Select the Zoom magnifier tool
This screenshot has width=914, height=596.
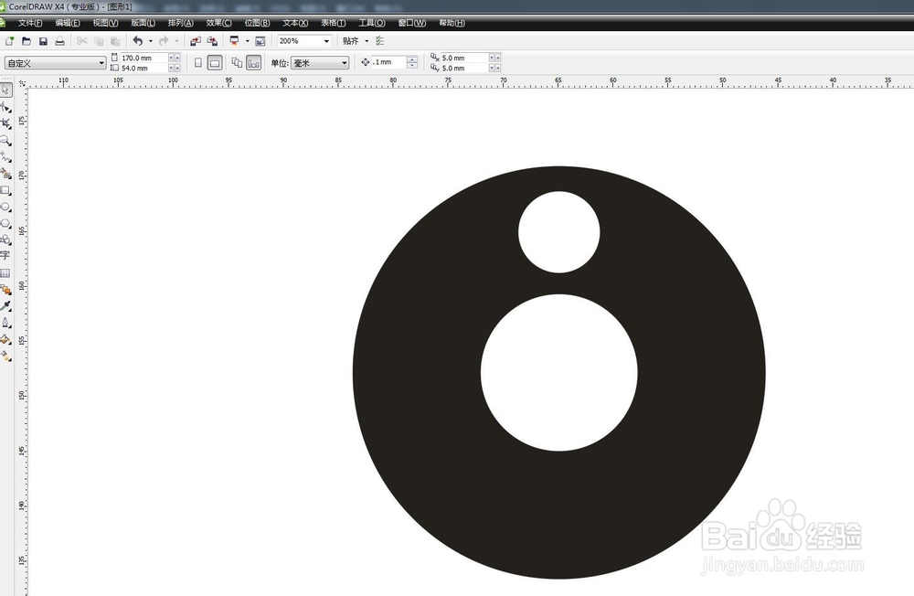[x=5, y=141]
